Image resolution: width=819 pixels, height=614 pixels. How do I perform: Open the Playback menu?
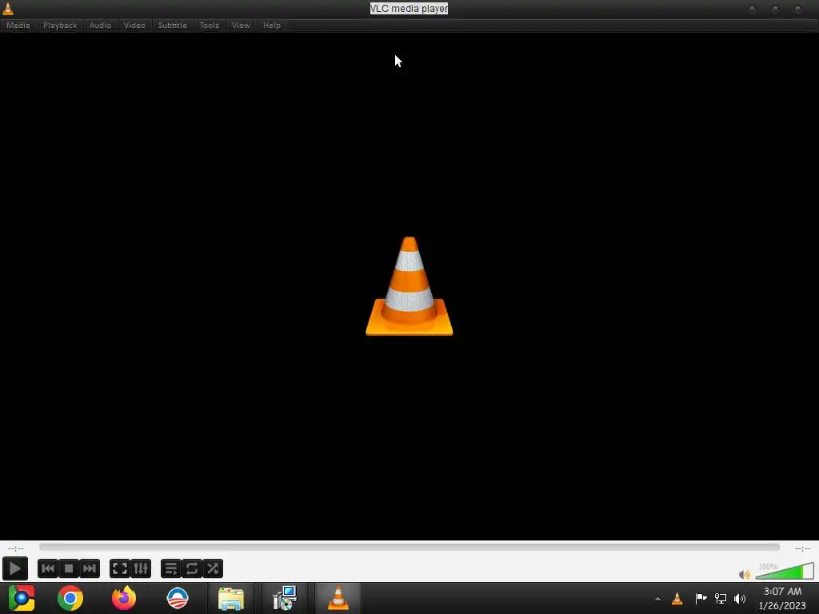(60, 25)
